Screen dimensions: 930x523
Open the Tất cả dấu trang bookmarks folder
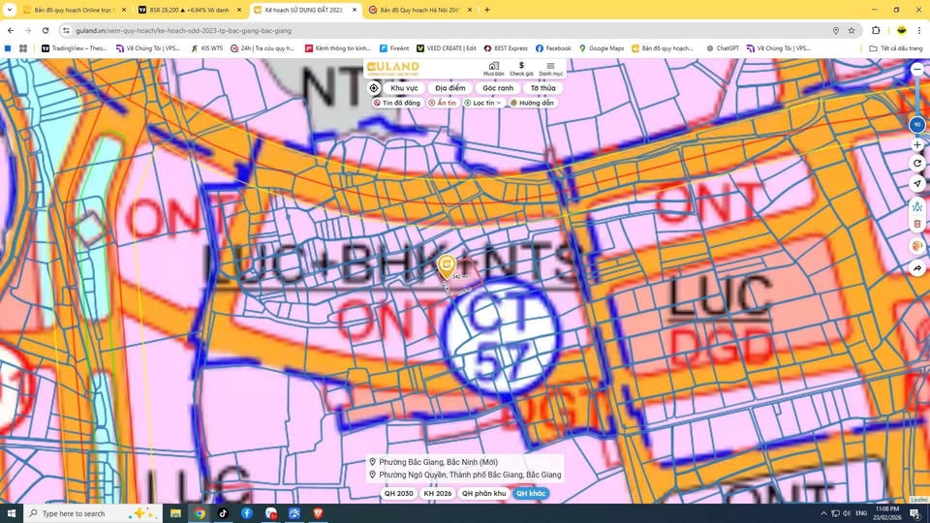(x=895, y=47)
